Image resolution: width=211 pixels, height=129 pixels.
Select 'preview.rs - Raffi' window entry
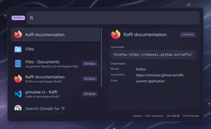tap(56, 94)
